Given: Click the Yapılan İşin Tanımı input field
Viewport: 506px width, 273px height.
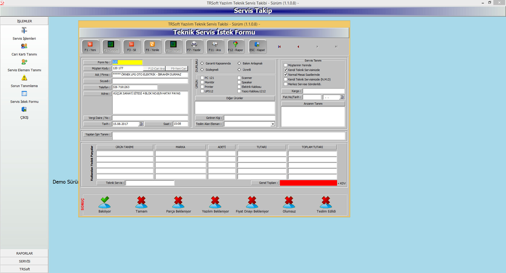Looking at the screenshot, I should point(229,136).
